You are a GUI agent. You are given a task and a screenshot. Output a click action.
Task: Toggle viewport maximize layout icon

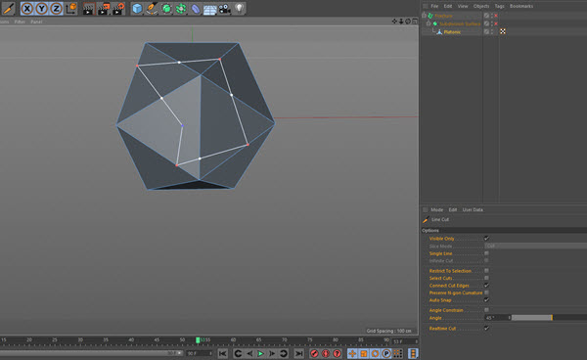coord(415,22)
